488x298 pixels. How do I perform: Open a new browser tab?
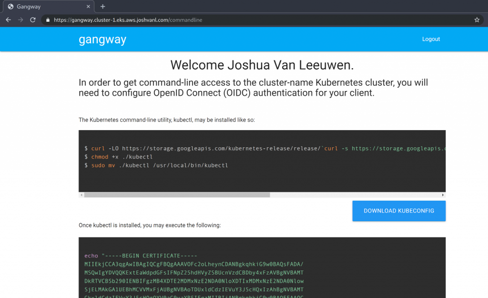tap(103, 7)
